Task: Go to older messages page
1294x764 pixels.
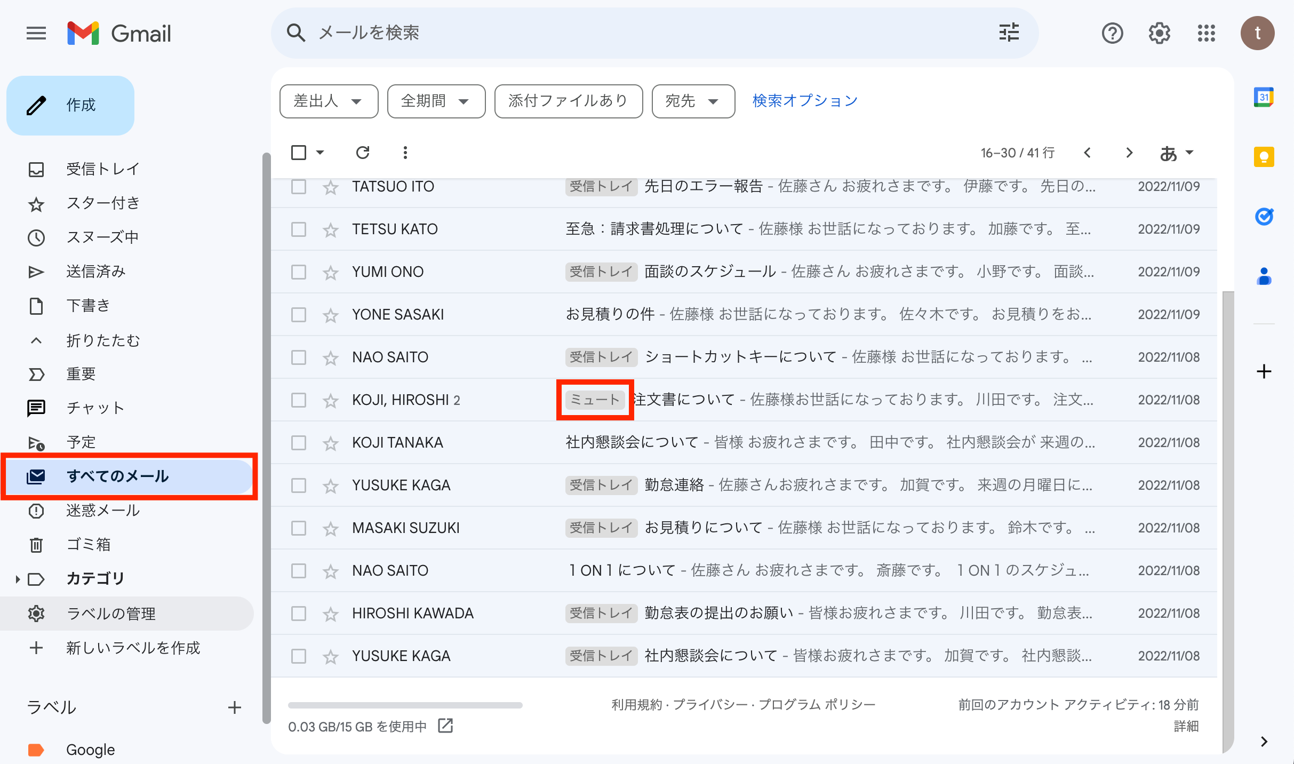Action: [1129, 153]
